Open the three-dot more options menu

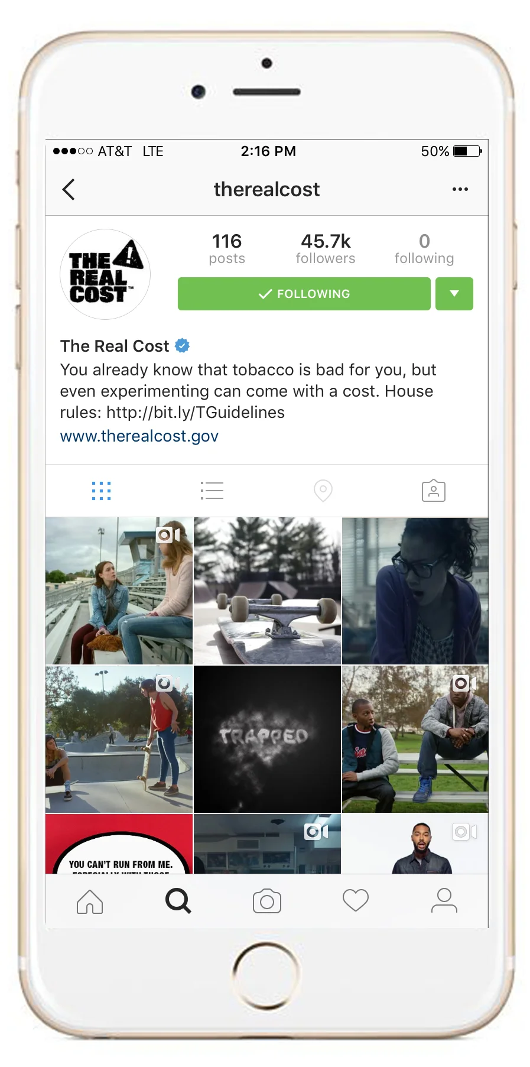point(460,189)
